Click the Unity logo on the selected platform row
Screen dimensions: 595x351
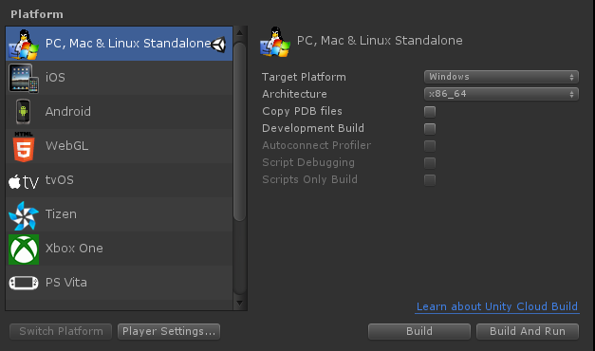click(x=219, y=45)
